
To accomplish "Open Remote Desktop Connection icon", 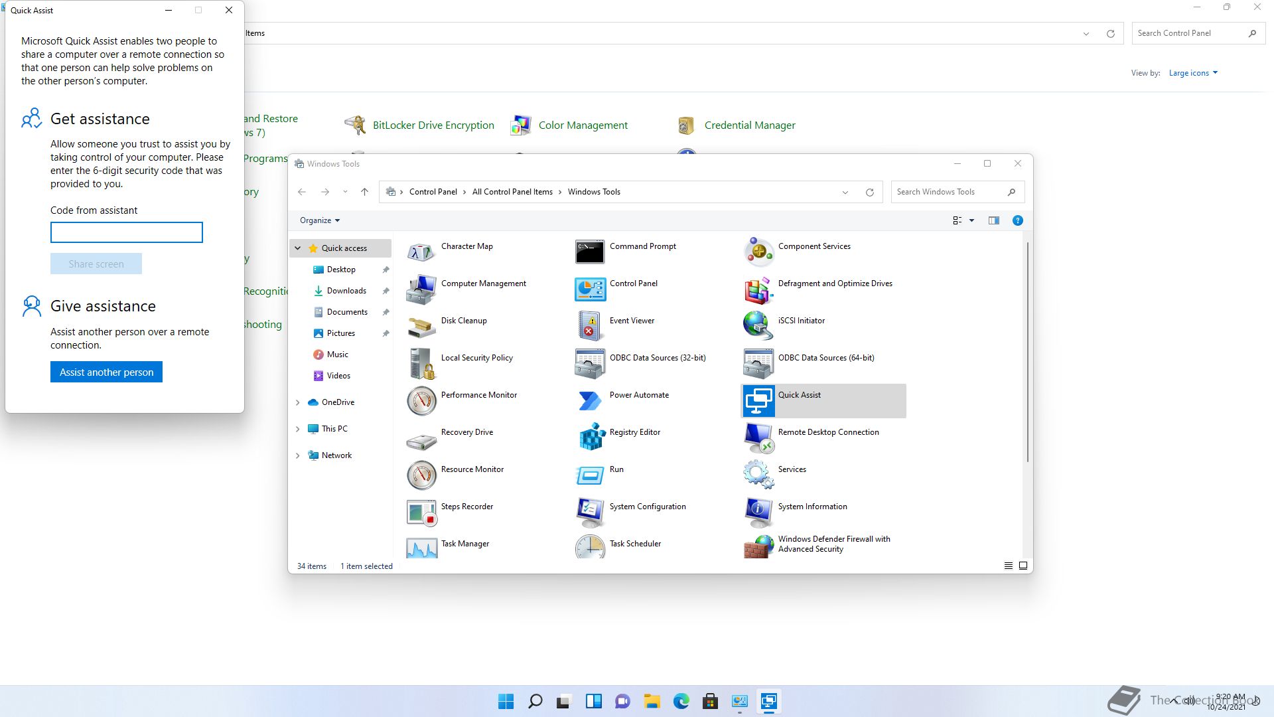I will click(758, 437).
